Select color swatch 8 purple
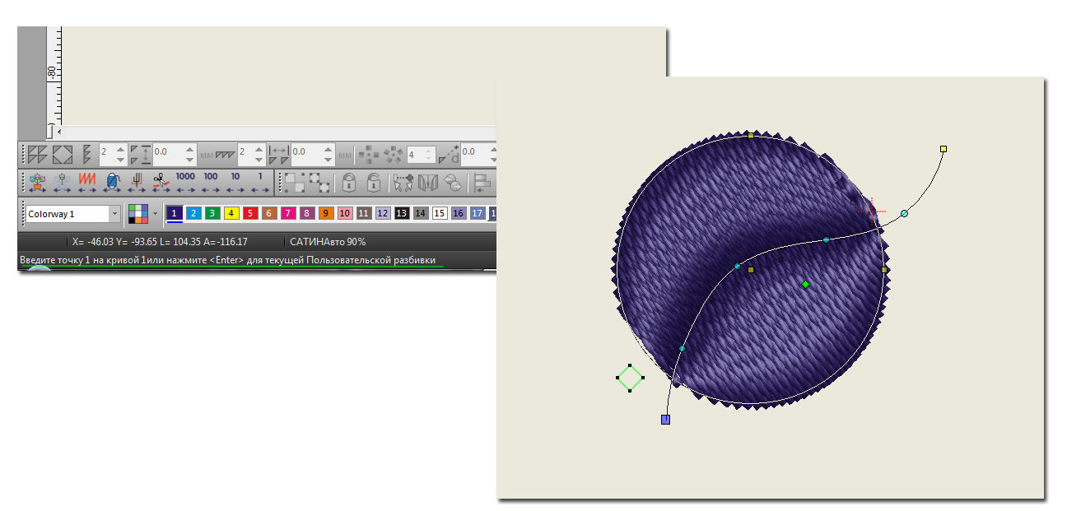The width and height of the screenshot is (1067, 511). point(307,213)
